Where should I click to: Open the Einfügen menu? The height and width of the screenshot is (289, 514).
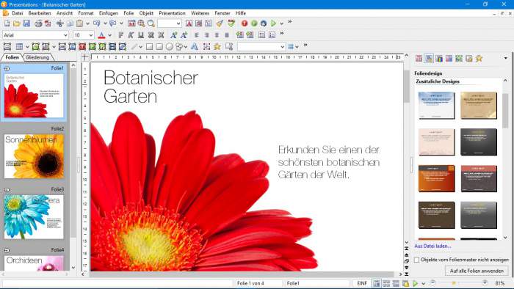tap(109, 13)
